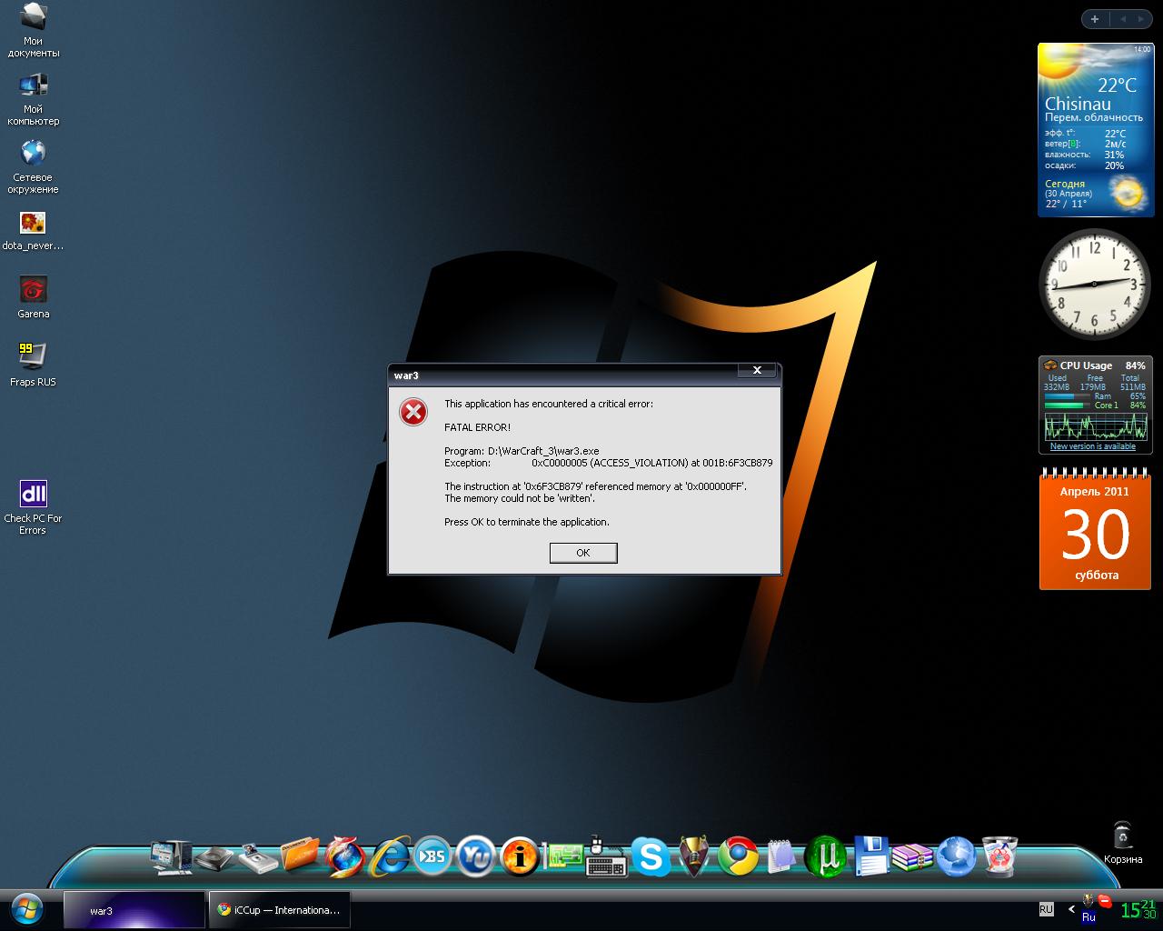
Task: Click the green taskbar clock
Action: (x=1138, y=909)
